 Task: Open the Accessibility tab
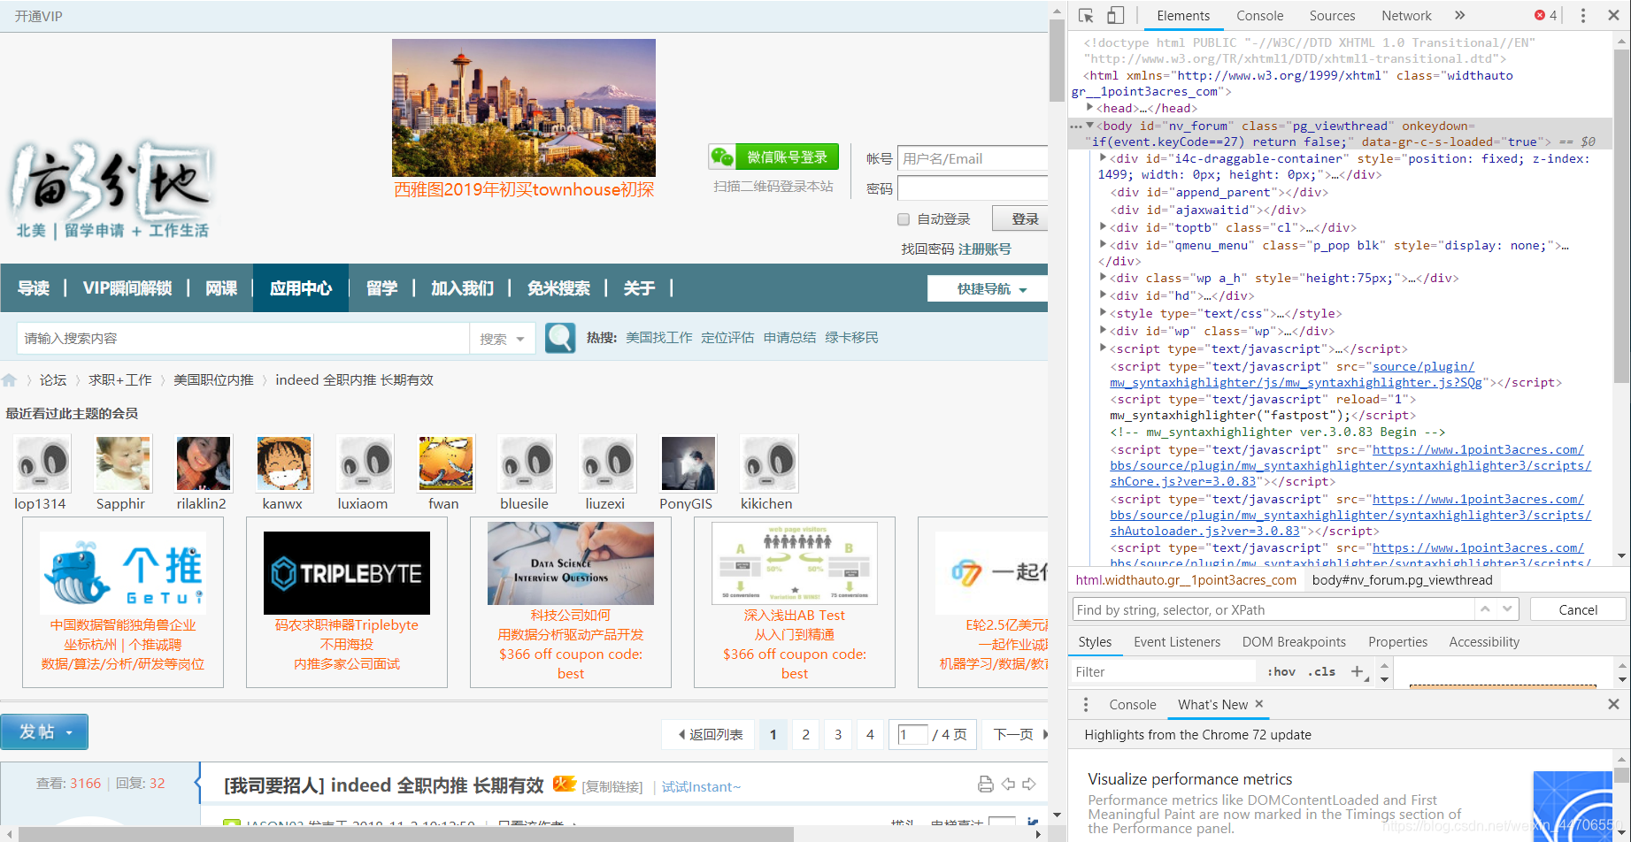1484,642
